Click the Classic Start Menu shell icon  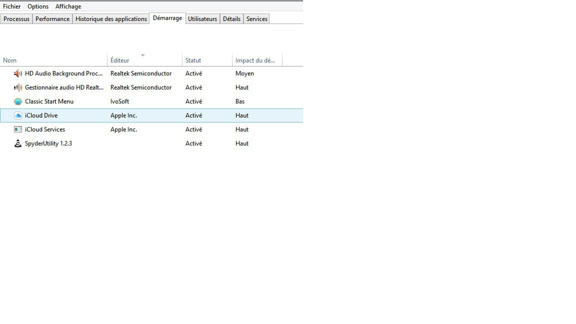coord(17,101)
